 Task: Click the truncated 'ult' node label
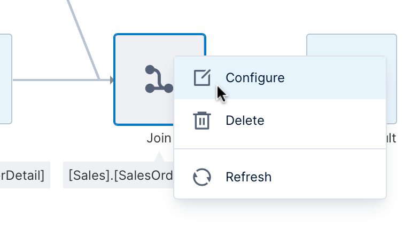391,138
